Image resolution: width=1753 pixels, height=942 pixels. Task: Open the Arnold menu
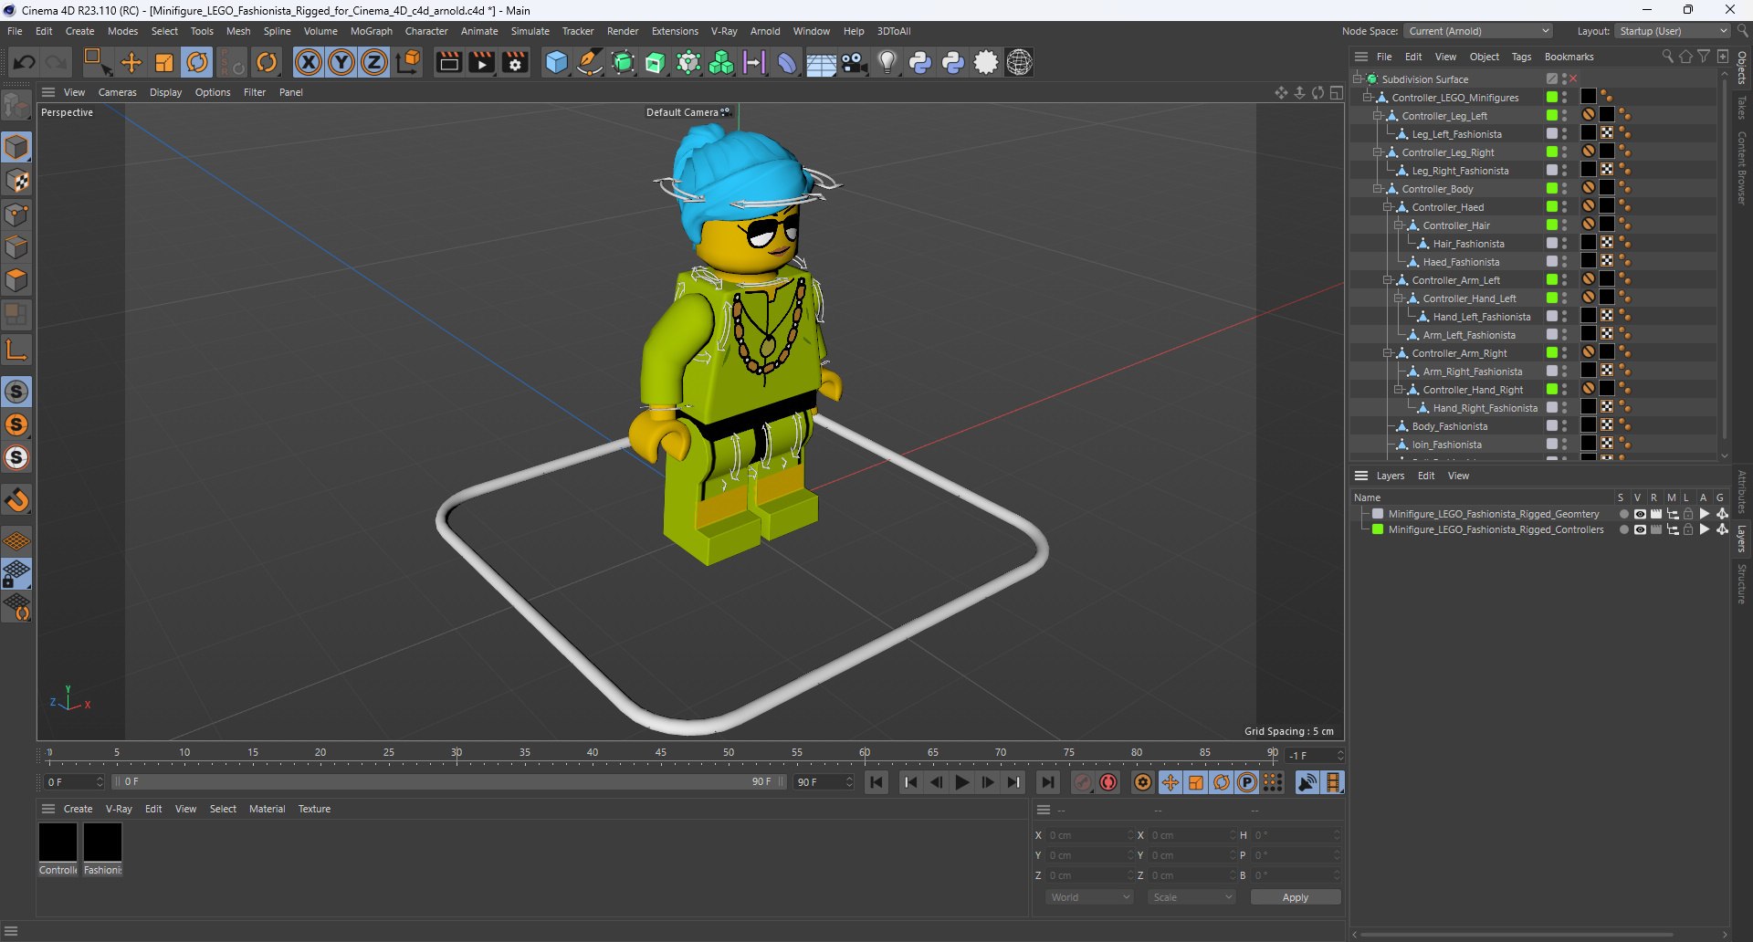[765, 31]
